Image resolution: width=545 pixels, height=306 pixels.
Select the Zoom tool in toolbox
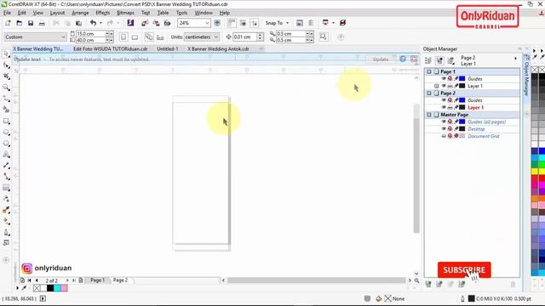(6, 88)
